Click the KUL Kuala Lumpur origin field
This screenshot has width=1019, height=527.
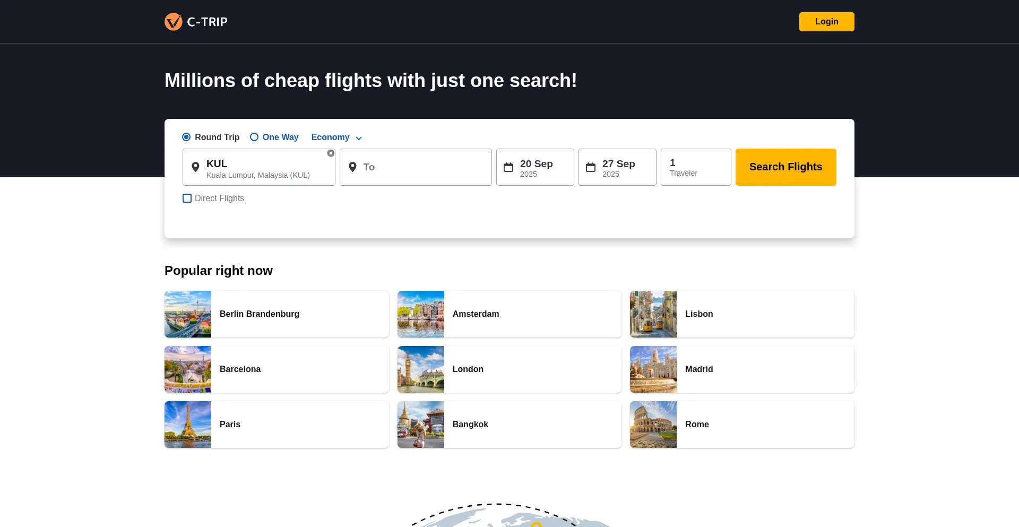point(259,167)
